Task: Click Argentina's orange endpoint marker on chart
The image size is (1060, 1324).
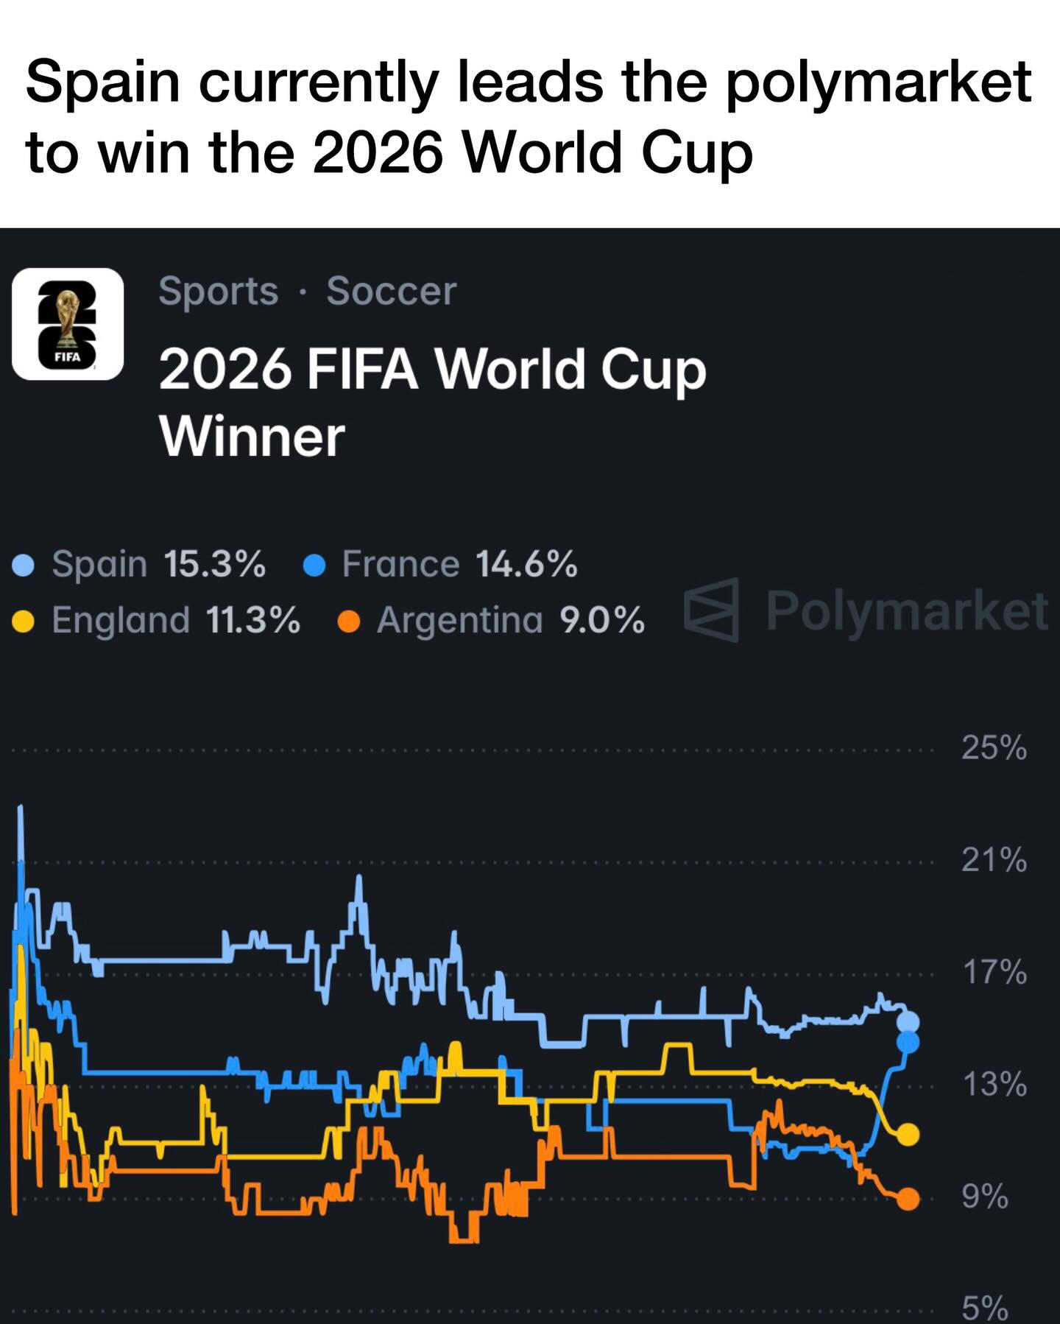Action: 908,1200
